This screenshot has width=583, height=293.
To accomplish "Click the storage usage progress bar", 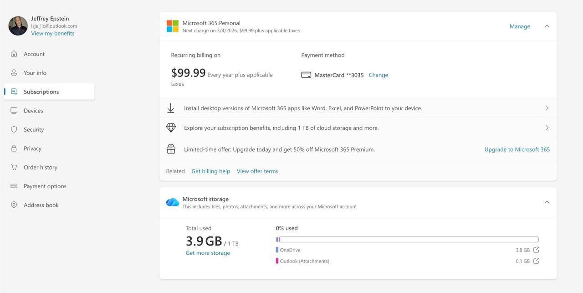I will click(407, 240).
